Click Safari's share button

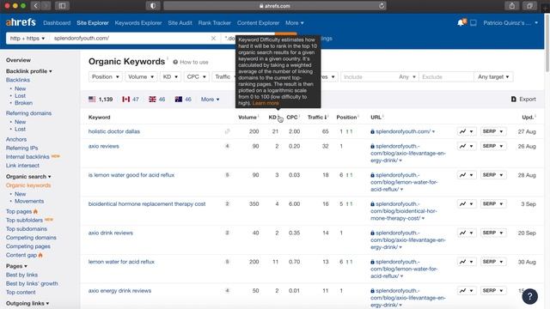click(512, 6)
